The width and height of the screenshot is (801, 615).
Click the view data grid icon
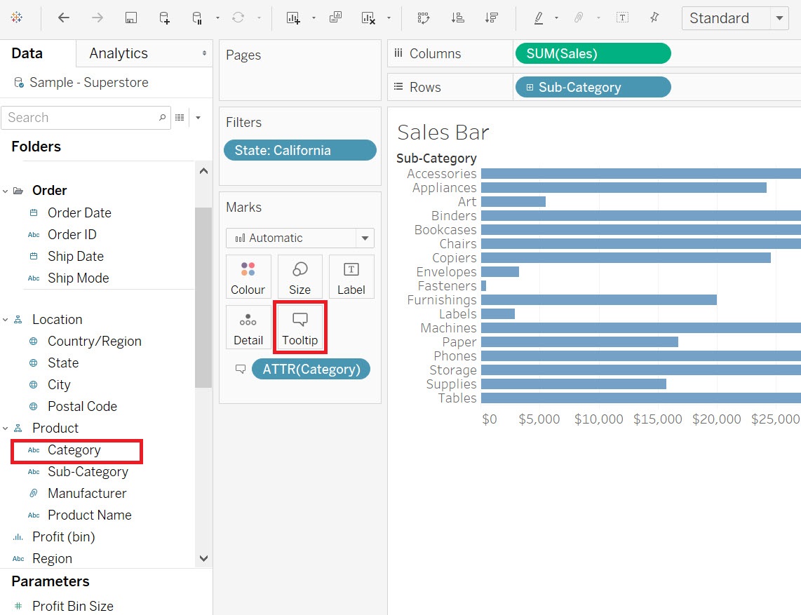coord(180,118)
